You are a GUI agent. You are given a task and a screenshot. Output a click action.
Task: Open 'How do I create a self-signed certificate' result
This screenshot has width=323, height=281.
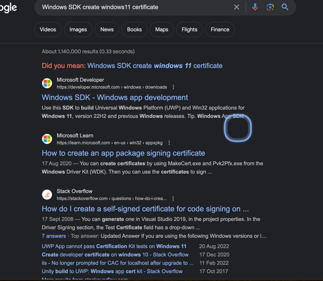[145, 209]
